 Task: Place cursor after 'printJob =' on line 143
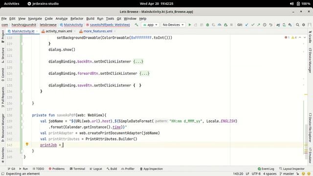pyautogui.click(x=63, y=145)
